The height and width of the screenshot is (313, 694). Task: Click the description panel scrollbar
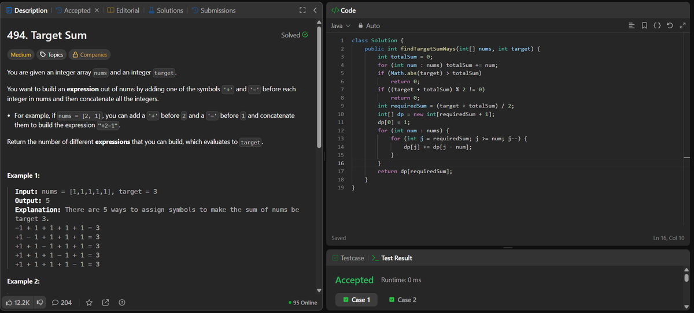coord(319,87)
